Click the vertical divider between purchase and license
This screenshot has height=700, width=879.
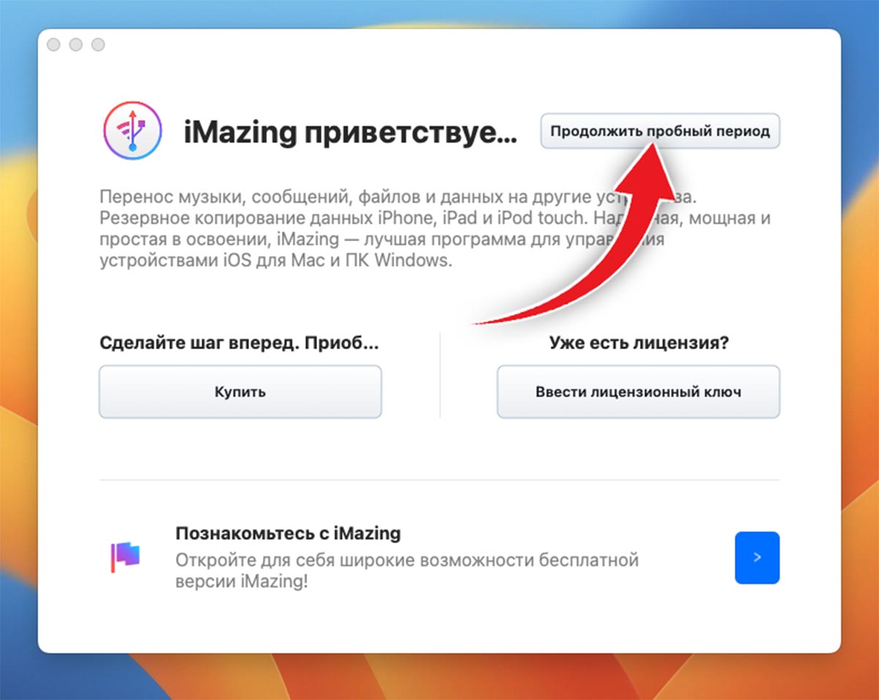click(439, 375)
